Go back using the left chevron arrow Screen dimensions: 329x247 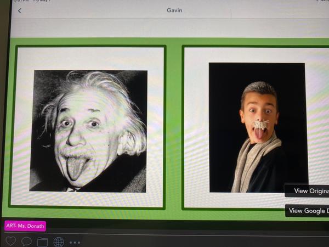point(20,11)
